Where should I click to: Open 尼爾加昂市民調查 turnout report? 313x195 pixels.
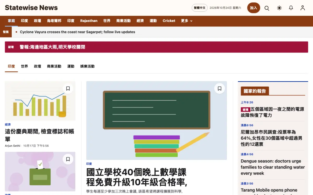click(x=272, y=138)
